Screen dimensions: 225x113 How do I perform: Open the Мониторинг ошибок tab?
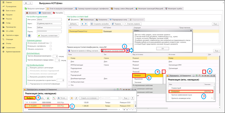tap(174, 9)
